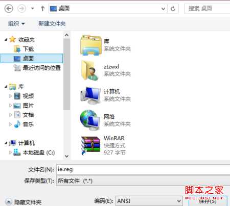Viewport: 230px width, 206px height.
Task: Expand the 音乐 library node
Action: click(10, 124)
